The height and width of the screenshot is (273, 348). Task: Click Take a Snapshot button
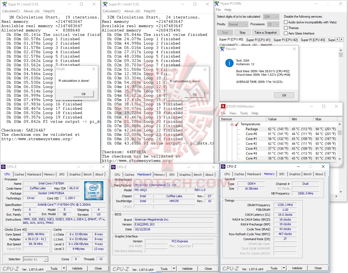pos(266,33)
